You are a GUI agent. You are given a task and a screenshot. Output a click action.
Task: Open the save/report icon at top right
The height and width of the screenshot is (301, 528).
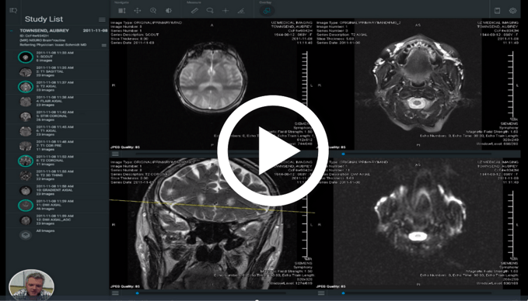tap(497, 11)
